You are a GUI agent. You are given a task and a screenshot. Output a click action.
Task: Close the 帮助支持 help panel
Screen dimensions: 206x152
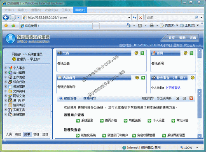tap(191, 98)
